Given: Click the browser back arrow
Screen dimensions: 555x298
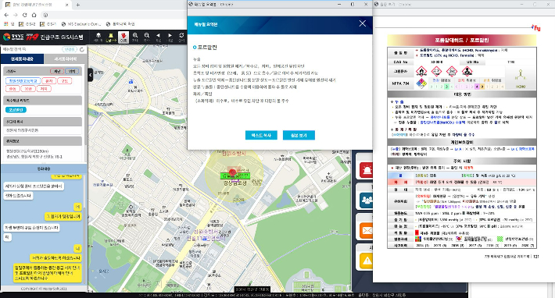Looking at the screenshot, I should pyautogui.click(x=6, y=15).
